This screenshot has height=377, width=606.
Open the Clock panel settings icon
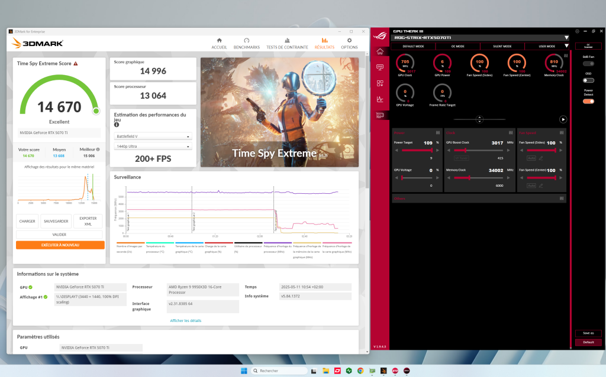(511, 133)
